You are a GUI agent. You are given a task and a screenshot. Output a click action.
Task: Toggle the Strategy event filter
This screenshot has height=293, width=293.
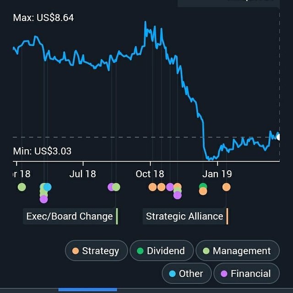[96, 251]
